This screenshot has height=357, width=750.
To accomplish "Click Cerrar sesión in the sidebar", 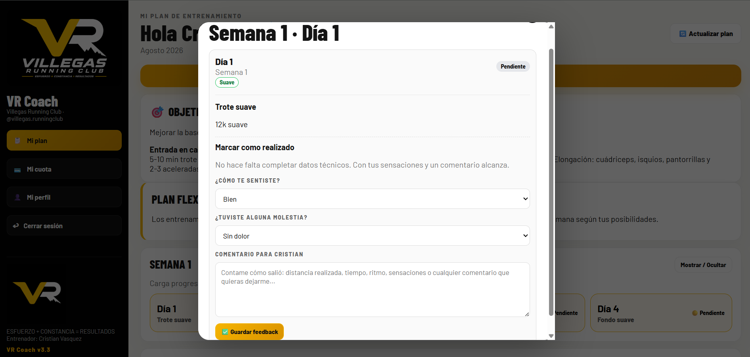I will [64, 225].
